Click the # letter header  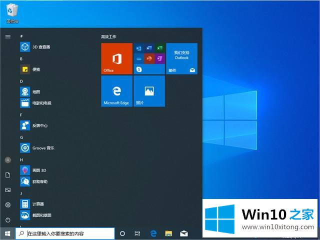[21, 36]
